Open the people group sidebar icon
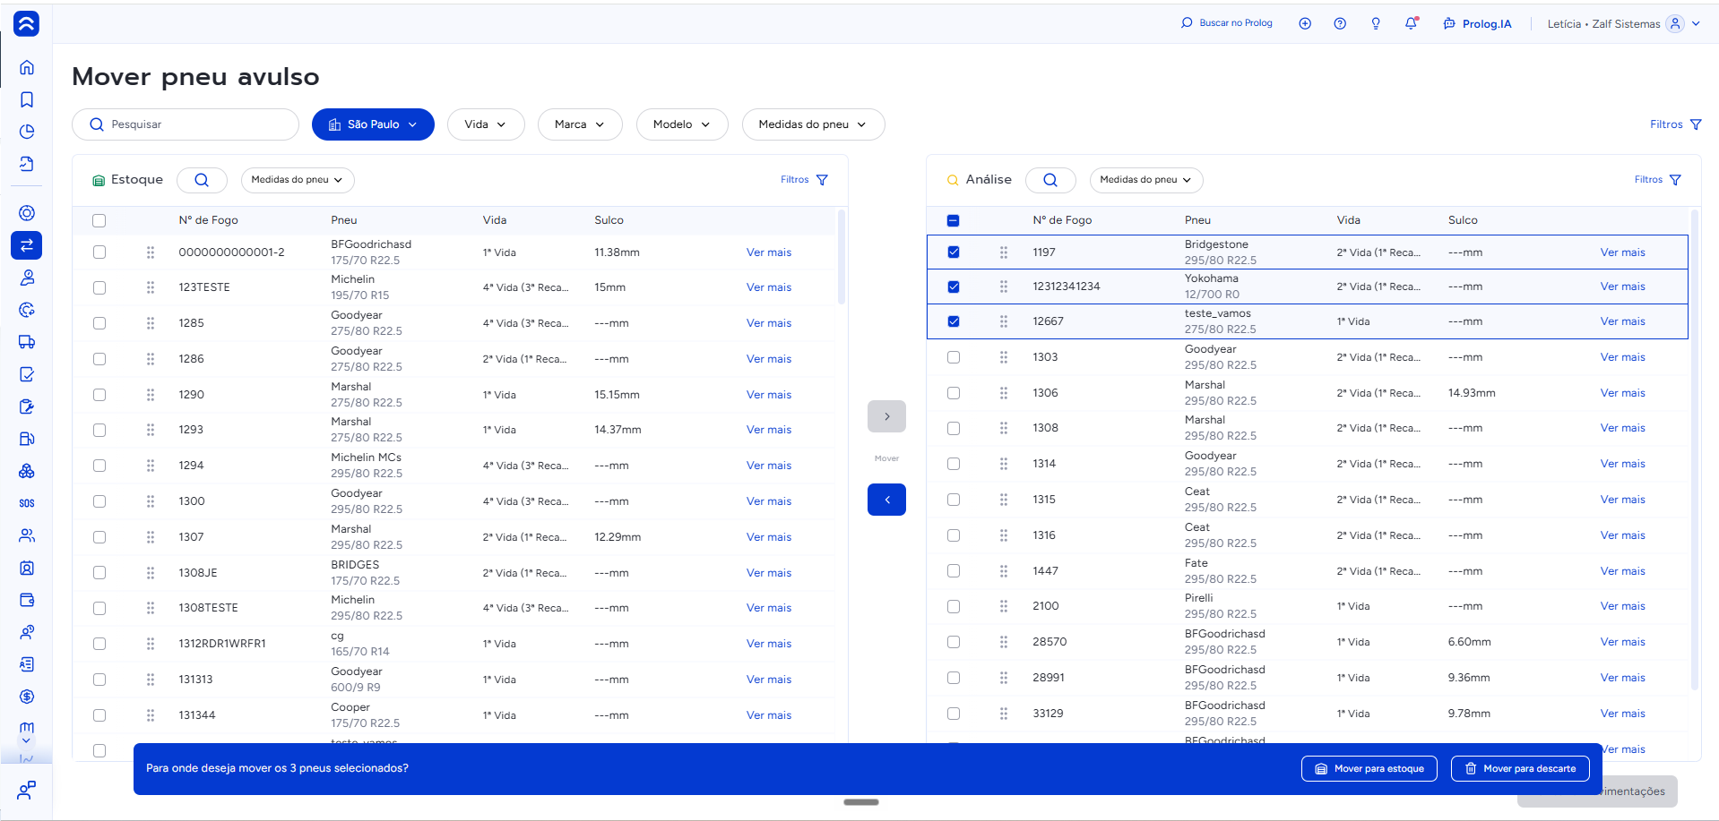 coord(27,535)
